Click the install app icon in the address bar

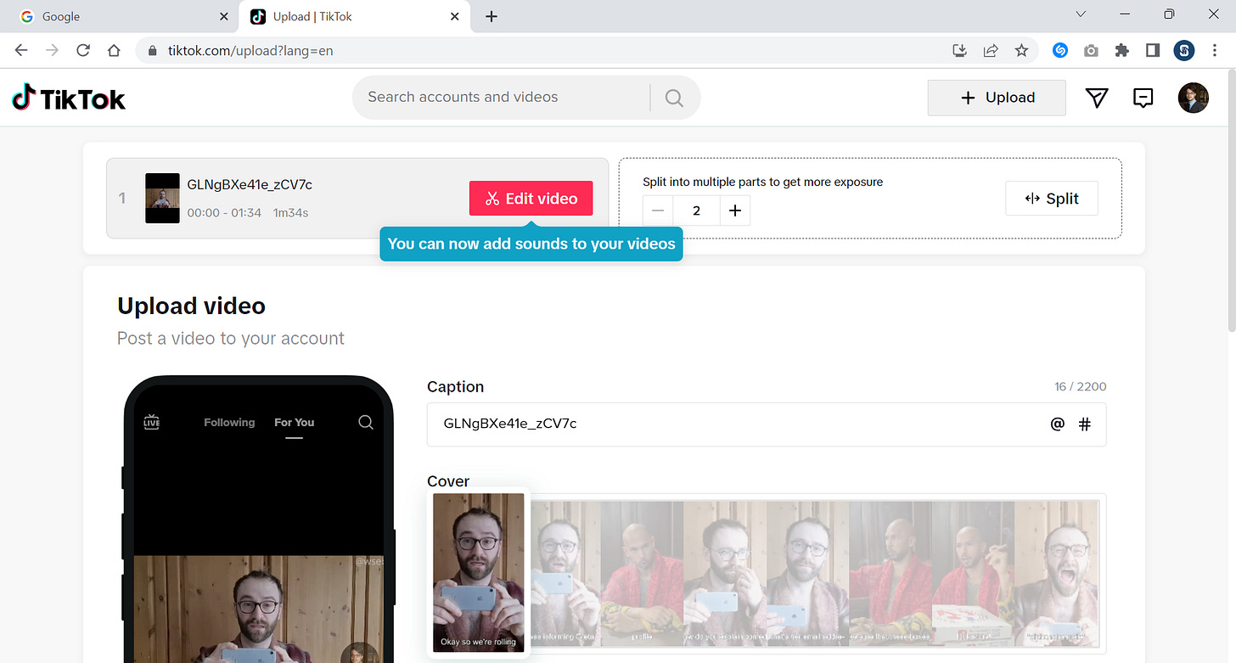[960, 50]
